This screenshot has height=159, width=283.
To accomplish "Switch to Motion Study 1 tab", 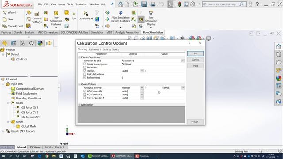I will [x=54, y=147].
